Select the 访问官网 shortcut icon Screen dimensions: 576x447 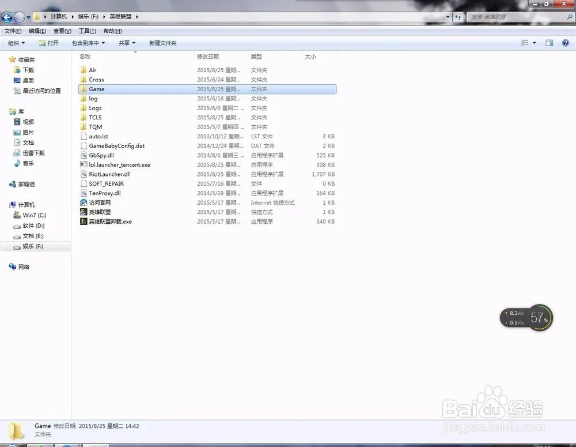[84, 202]
